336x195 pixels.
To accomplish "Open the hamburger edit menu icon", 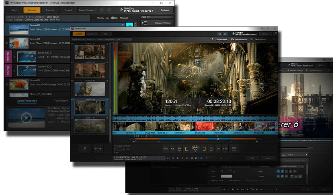I will tap(234, 149).
